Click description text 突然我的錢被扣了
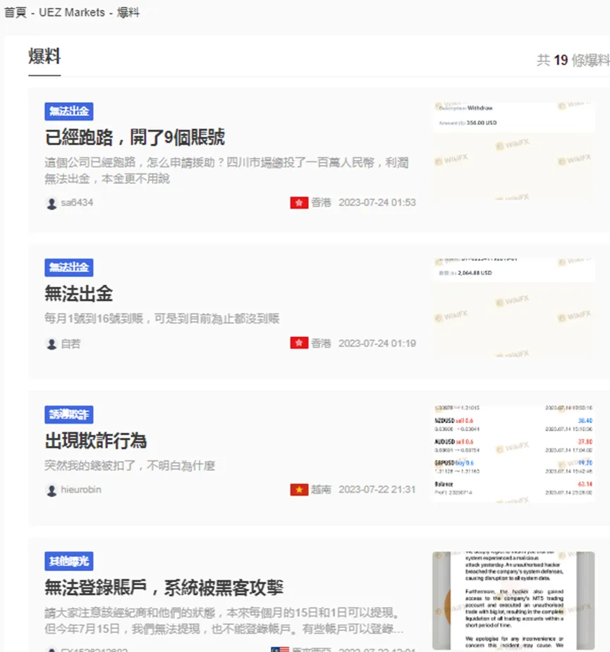 coord(130,466)
